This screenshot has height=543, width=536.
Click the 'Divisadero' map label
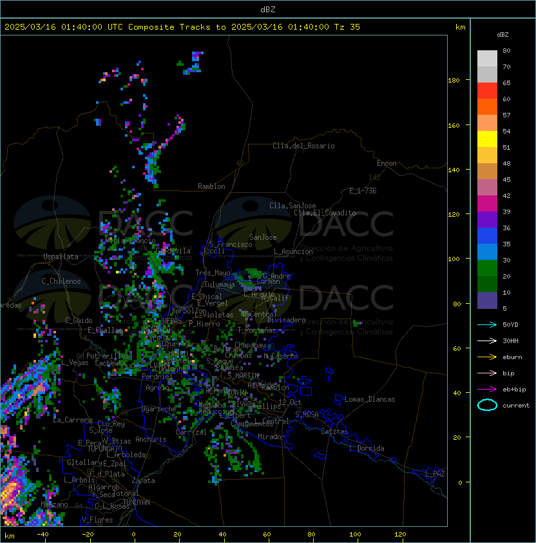(286, 320)
